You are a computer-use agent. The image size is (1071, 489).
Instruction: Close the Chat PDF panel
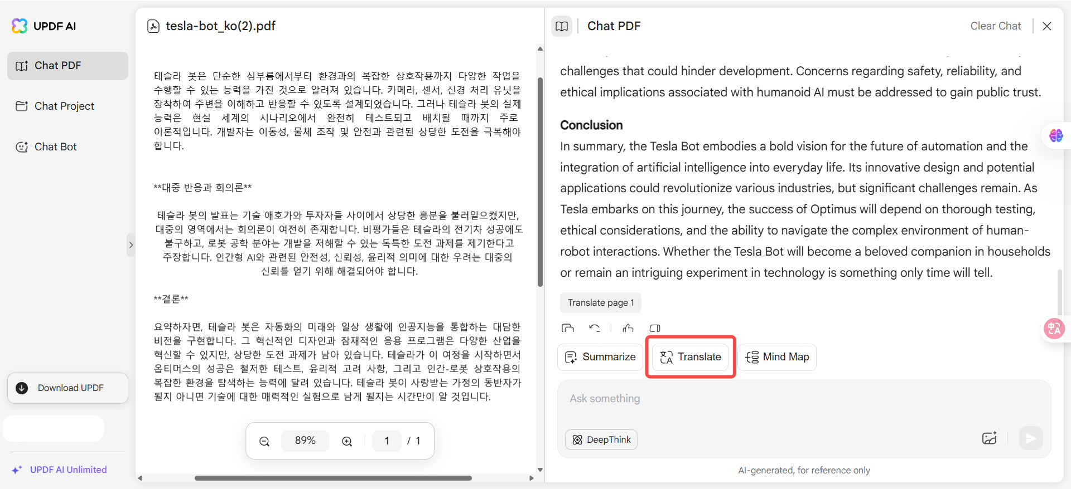1047,26
